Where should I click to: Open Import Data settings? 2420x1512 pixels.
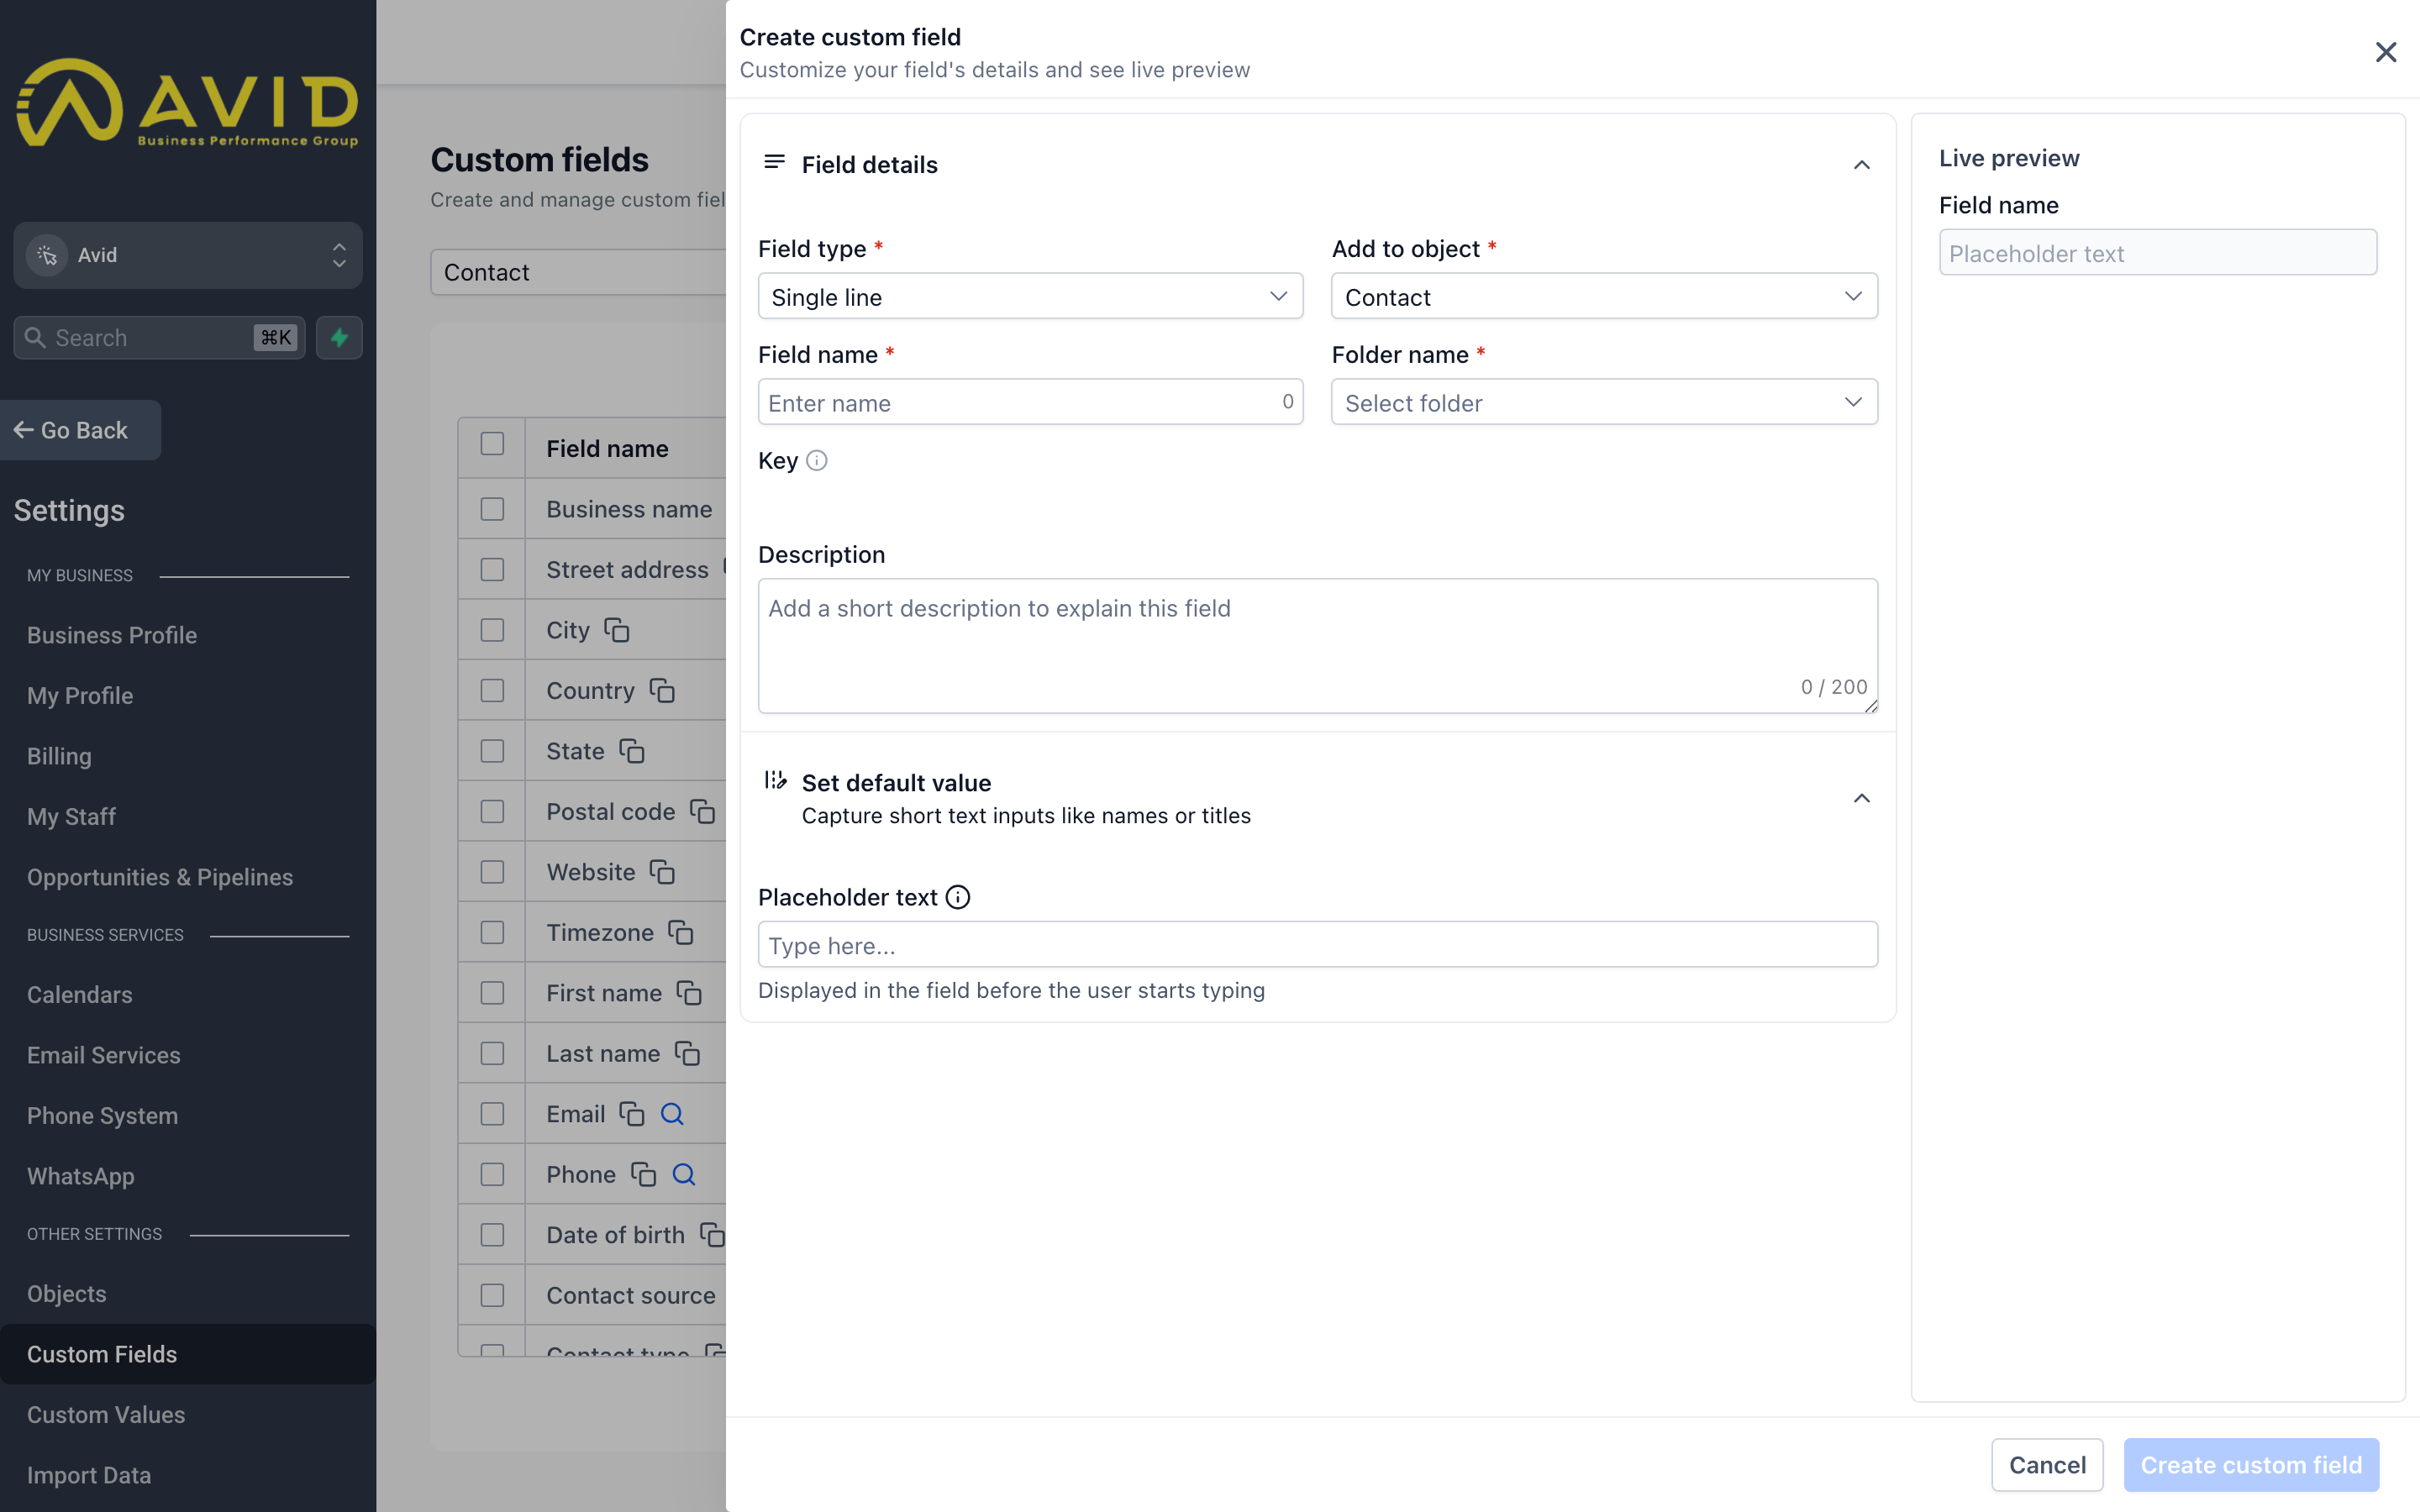[89, 1475]
